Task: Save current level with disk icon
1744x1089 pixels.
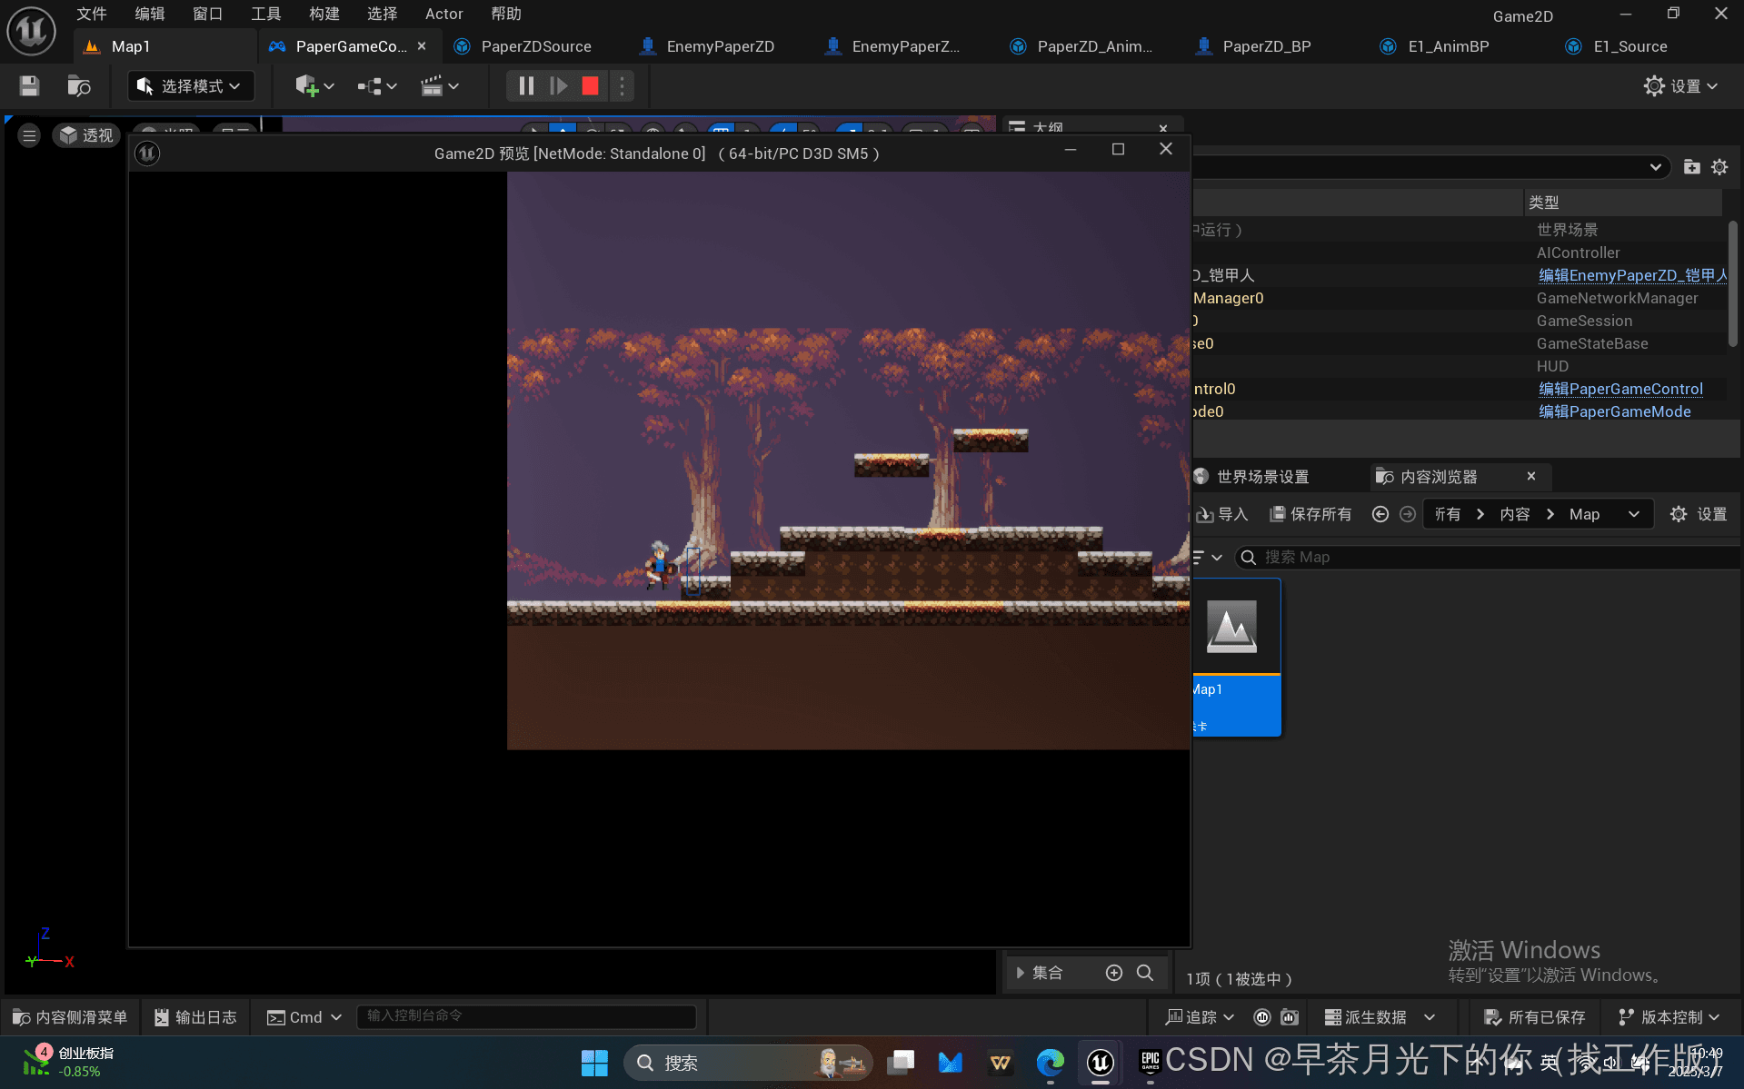Action: (x=29, y=86)
